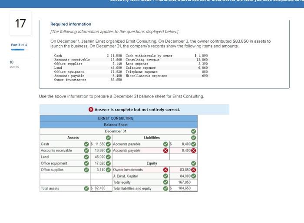This screenshot has width=304, height=223.
Task: Click the question number 17 box
Action: [x=20, y=24]
